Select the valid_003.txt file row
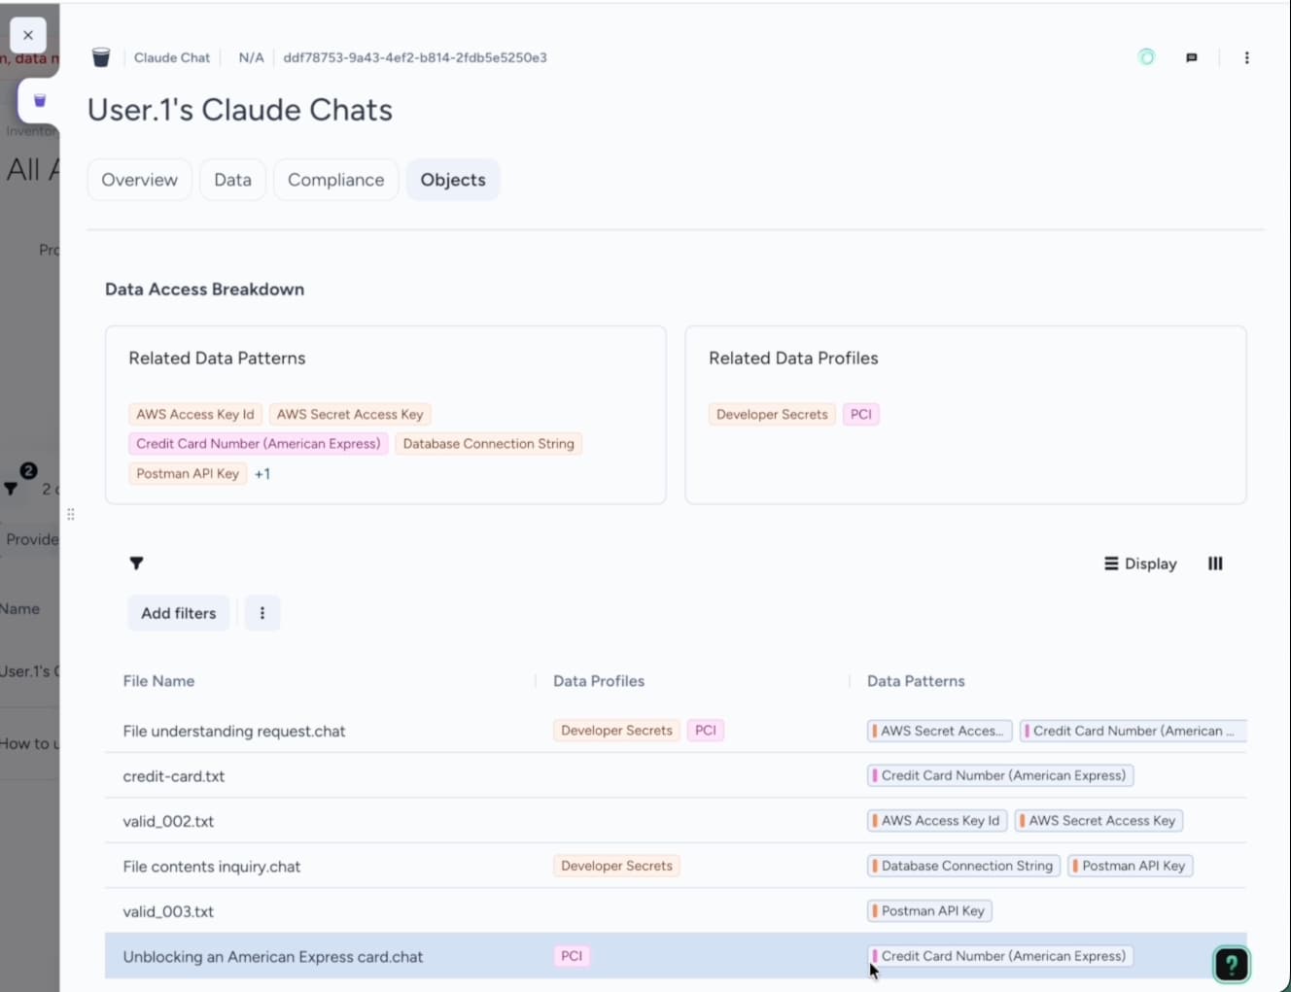The width and height of the screenshot is (1291, 992). pyautogui.click(x=676, y=911)
